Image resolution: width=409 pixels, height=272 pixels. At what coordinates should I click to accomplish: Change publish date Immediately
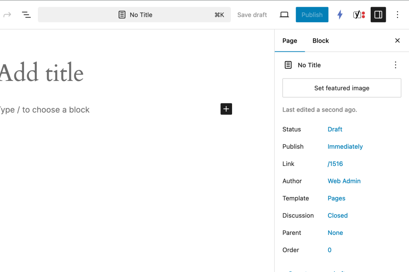[345, 146]
